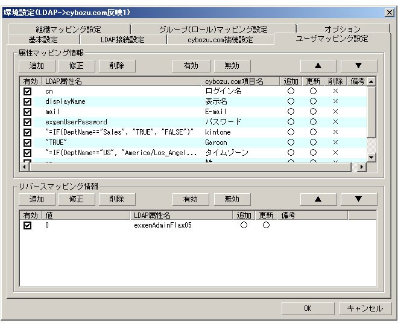Viewport: 398px width, 326px height.
Task: Select the exgenUserPassword attribute cell
Action: pyautogui.click(x=76, y=122)
